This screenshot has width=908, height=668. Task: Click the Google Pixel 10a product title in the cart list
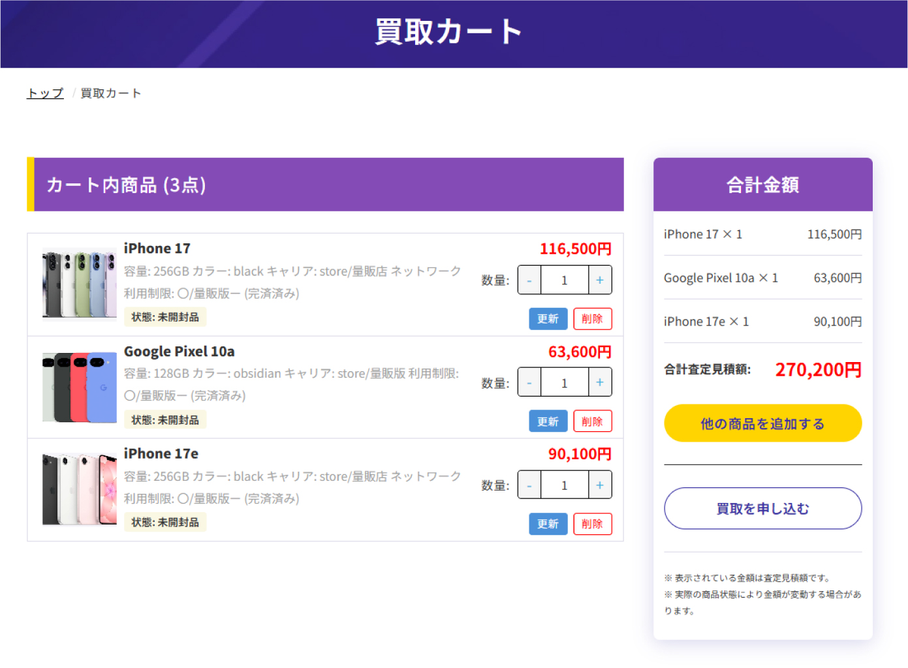pyautogui.click(x=180, y=352)
